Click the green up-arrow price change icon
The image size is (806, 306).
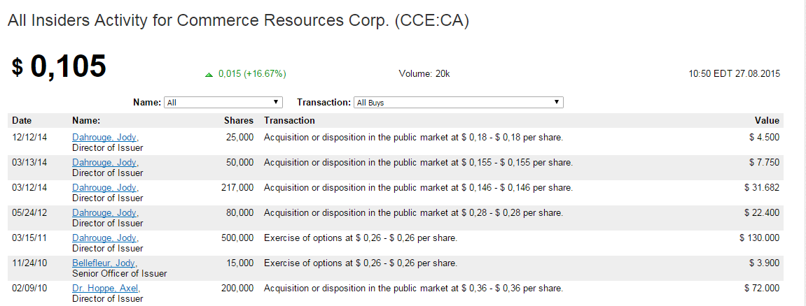[209, 74]
